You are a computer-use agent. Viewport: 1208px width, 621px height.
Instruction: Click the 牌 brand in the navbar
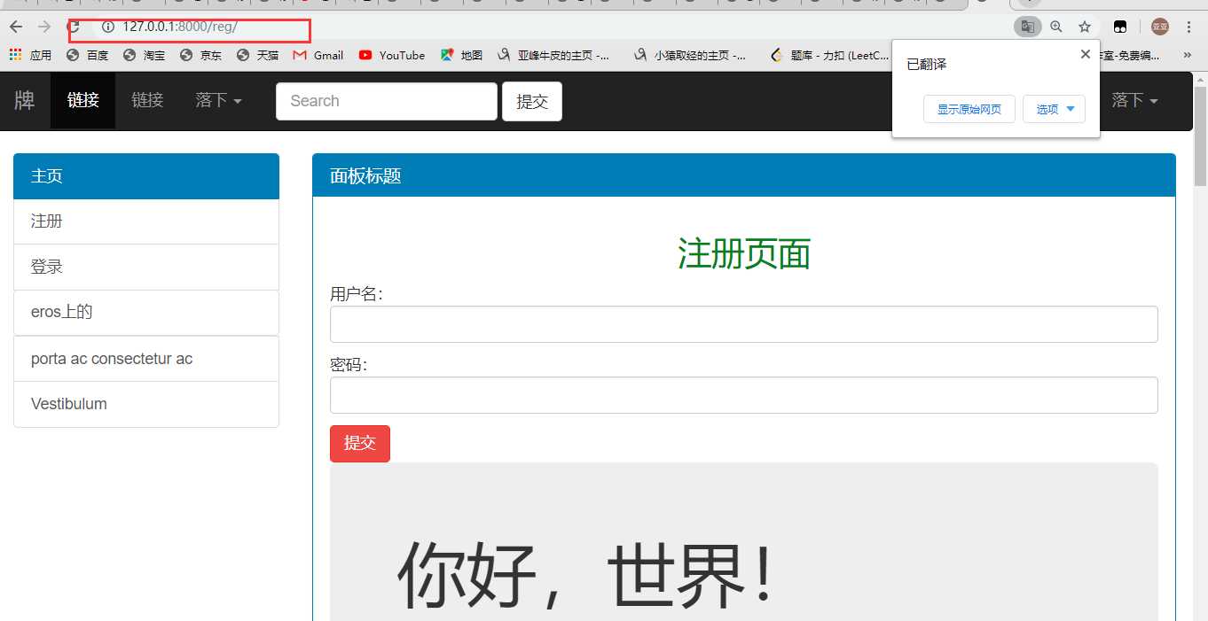coord(25,100)
